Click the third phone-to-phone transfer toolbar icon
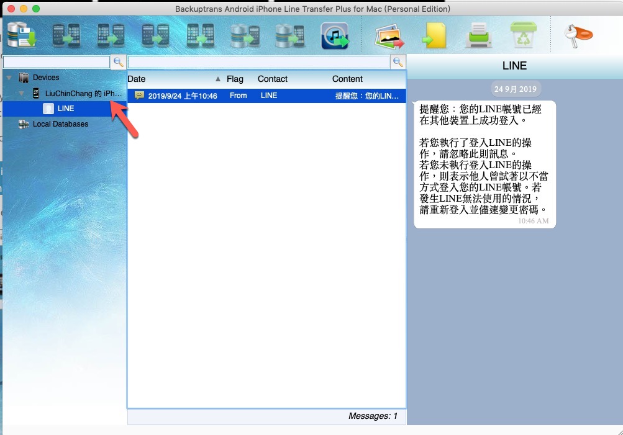623x435 pixels. coord(155,36)
